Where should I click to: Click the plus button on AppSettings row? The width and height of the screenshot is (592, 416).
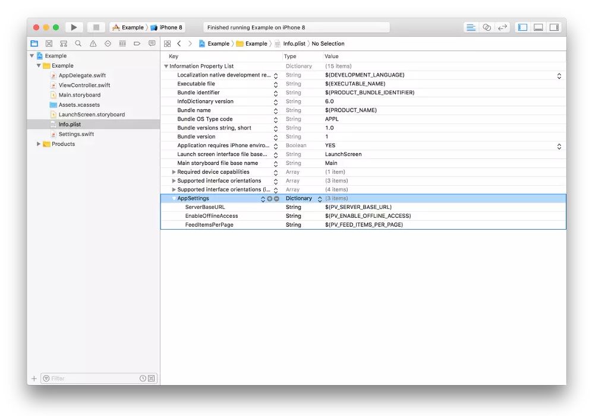pyautogui.click(x=270, y=199)
